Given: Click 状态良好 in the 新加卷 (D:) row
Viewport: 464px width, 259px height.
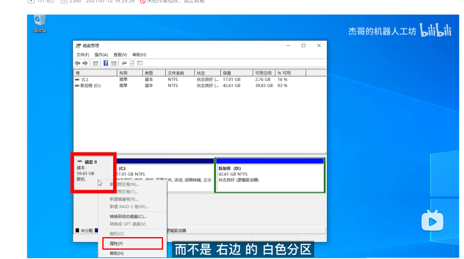Looking at the screenshot, I should click(x=208, y=86).
